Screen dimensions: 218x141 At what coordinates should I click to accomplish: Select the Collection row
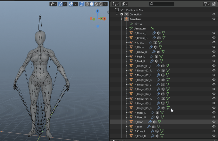pyautogui.click(x=164, y=14)
